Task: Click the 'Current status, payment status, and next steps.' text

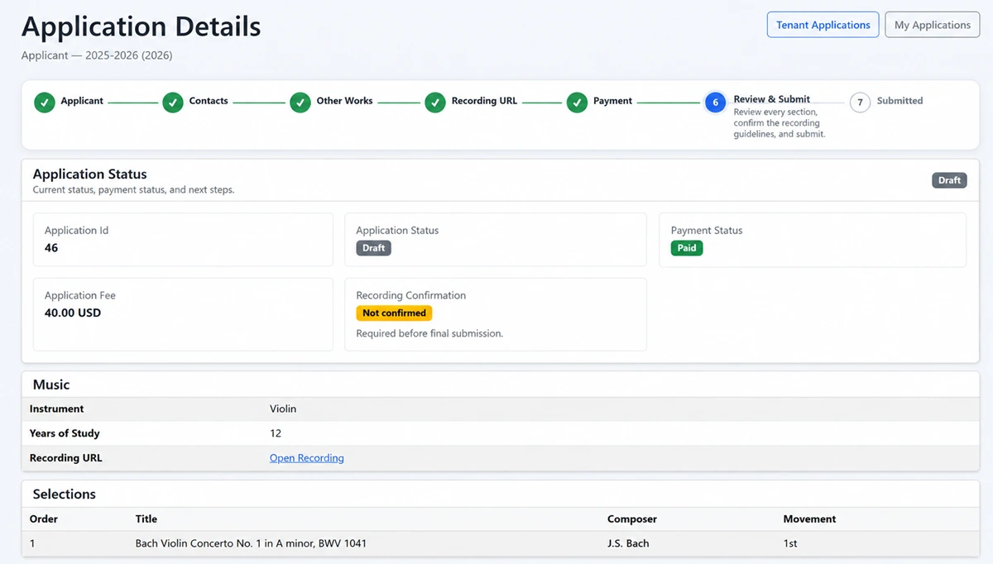Action: coord(133,190)
